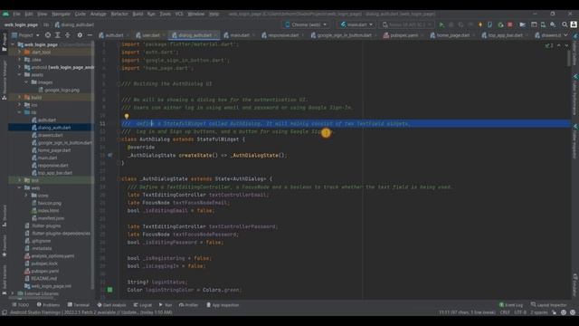
Task: Trigger Flutter hot reload lightning icon
Action: pos(480,24)
